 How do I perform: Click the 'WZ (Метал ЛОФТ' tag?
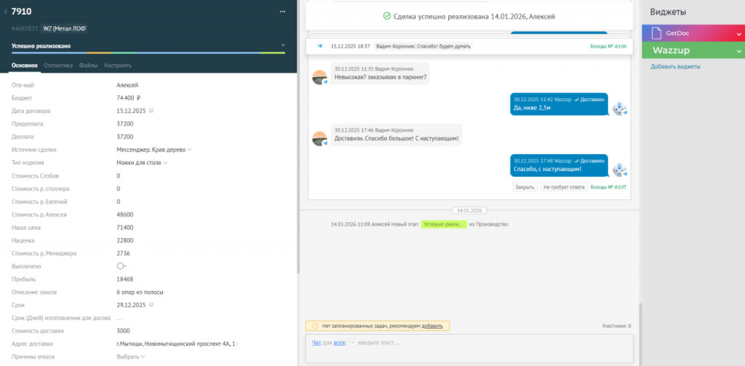(x=66, y=29)
